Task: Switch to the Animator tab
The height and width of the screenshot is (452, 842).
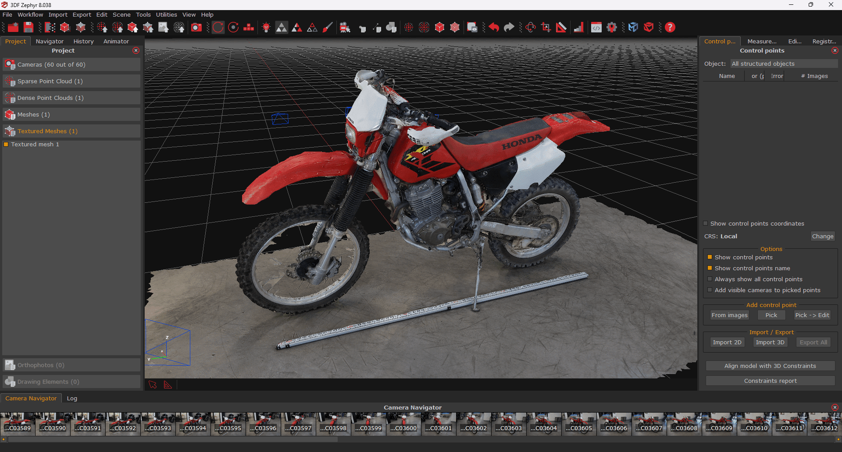Action: tap(116, 41)
